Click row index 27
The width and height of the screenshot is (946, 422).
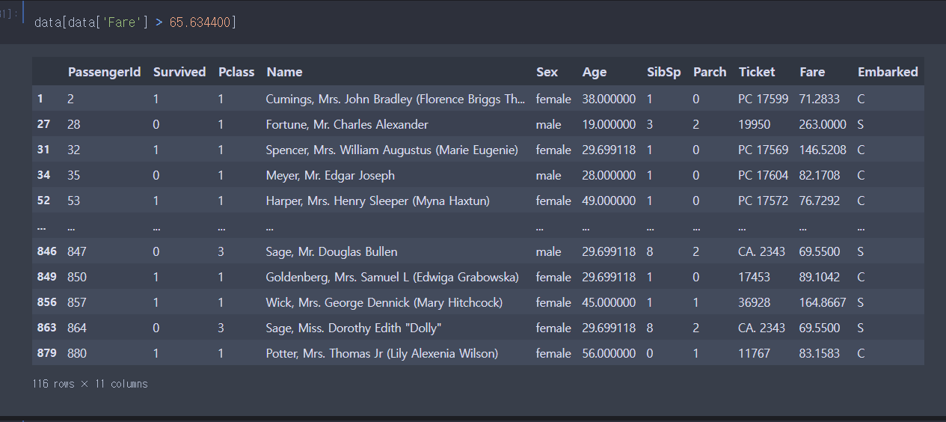[x=43, y=124]
